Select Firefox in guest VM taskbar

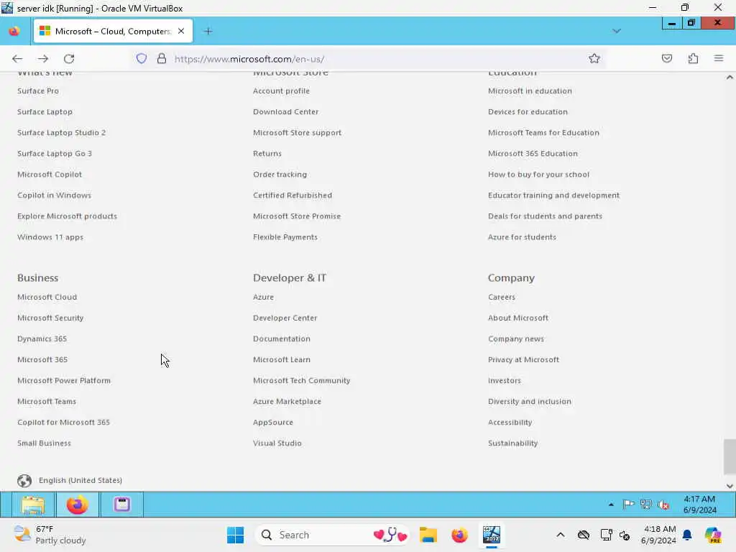click(78, 505)
